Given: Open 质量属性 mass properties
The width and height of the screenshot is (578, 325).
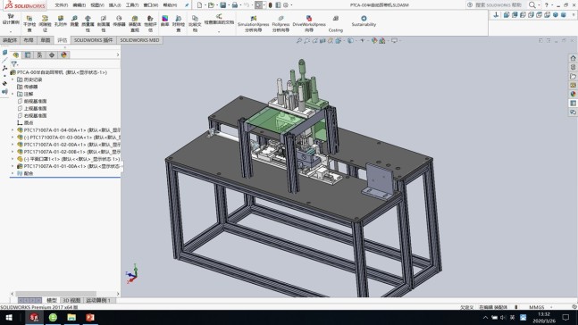Looking at the screenshot, I should [x=88, y=23].
